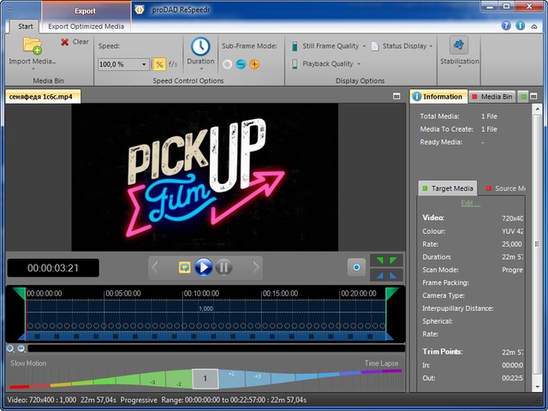548x411 pixels.
Task: Switch to the Start ribbon tab
Action: tap(25, 27)
